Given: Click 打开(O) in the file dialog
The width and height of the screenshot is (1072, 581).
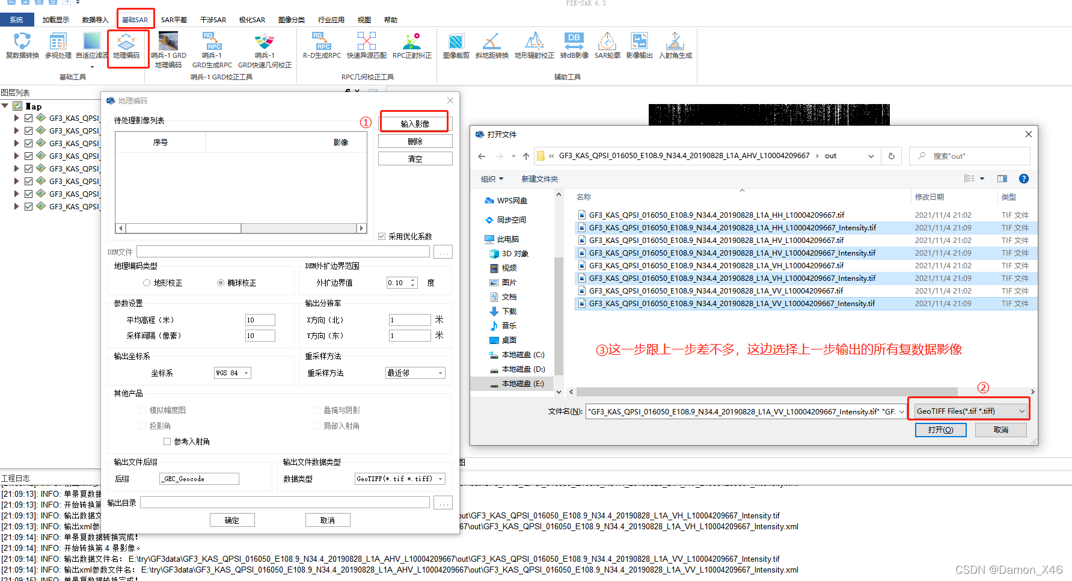Looking at the screenshot, I should pyautogui.click(x=940, y=429).
